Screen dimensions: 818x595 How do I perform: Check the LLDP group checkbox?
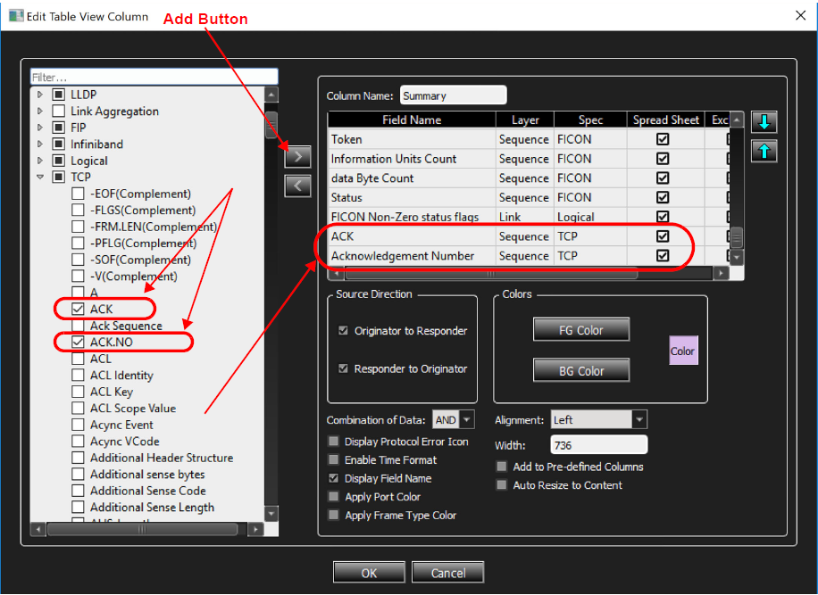pyautogui.click(x=58, y=95)
